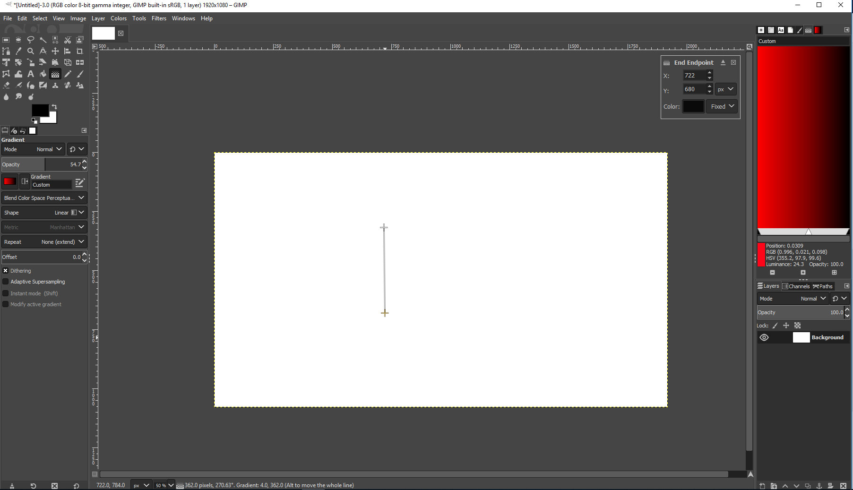Click the endpoint X coordinate field
This screenshot has width=853, height=490.
(x=694, y=76)
